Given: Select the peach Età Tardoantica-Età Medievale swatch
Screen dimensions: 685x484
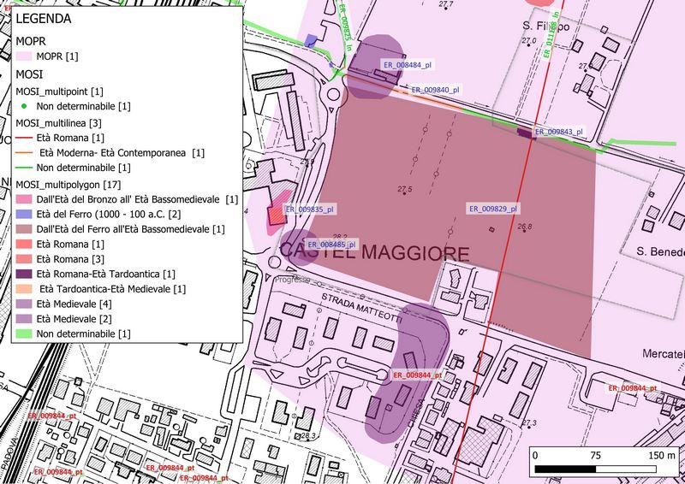Looking at the screenshot, I should tap(26, 289).
